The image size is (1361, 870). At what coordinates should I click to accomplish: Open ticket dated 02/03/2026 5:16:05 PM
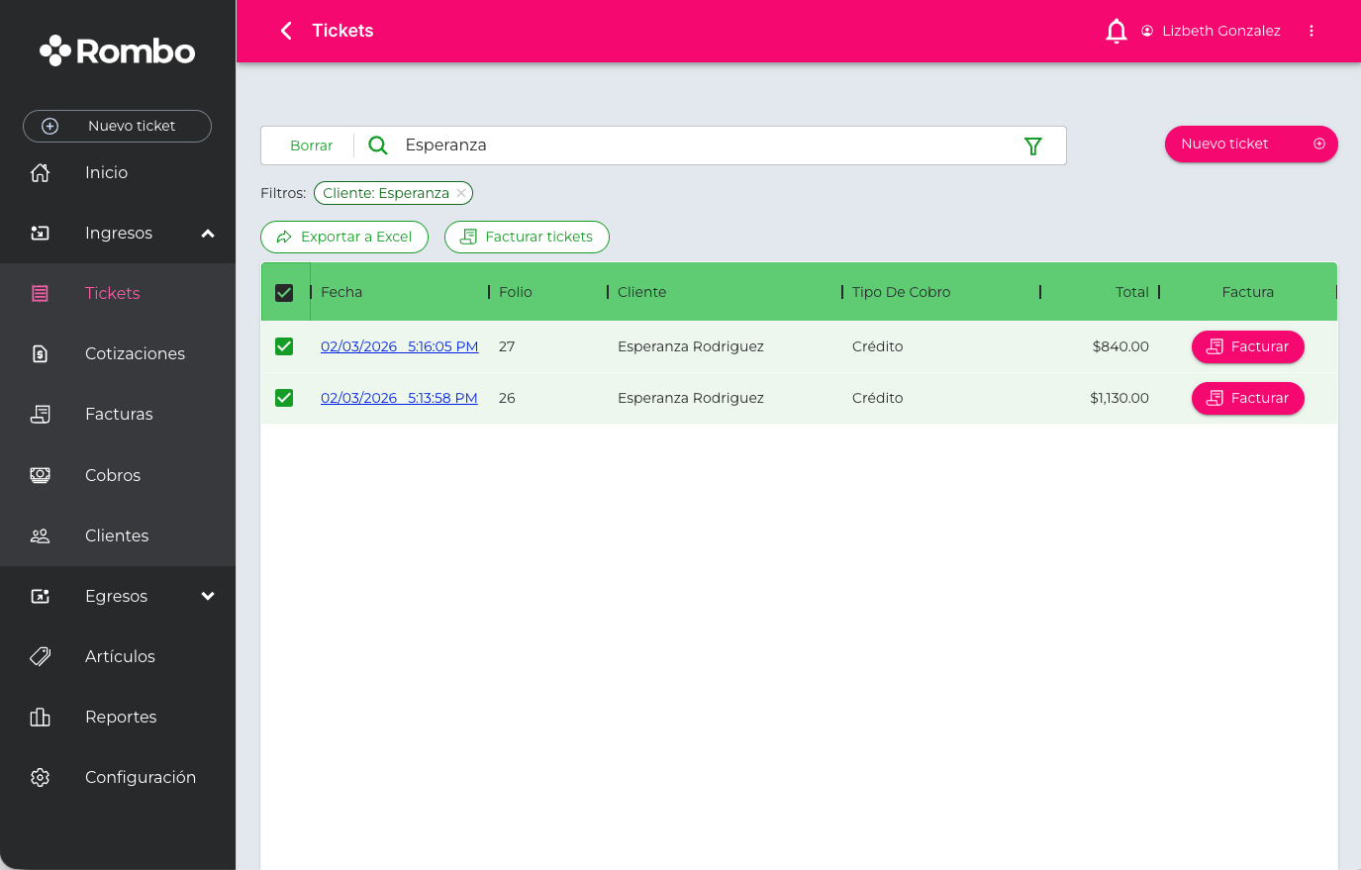click(399, 346)
